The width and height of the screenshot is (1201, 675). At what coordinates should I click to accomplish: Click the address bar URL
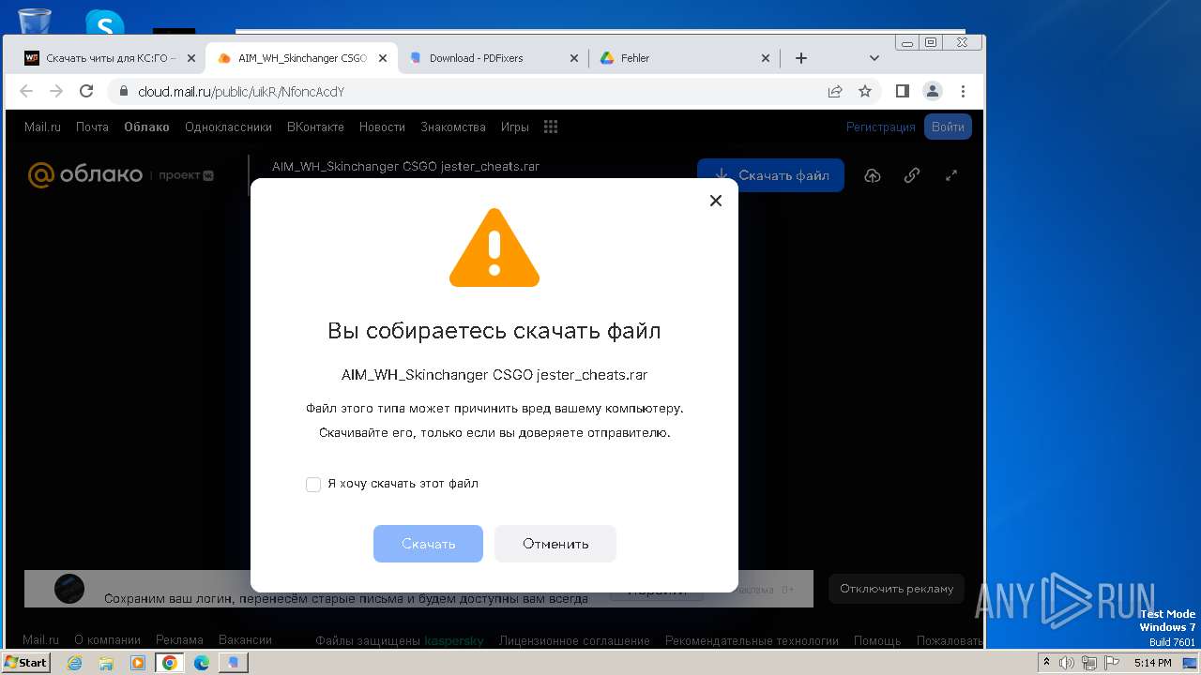(241, 92)
